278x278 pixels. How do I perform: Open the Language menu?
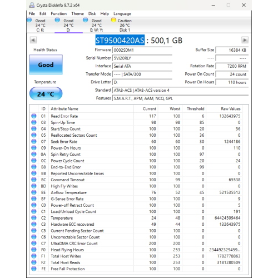pos(122,14)
